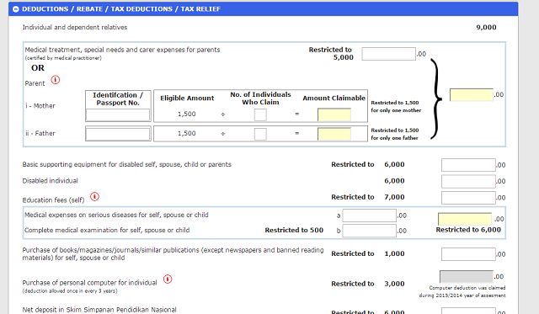Click Father's No. of Individuals Who Claim box
539x314 pixels.
pos(260,134)
